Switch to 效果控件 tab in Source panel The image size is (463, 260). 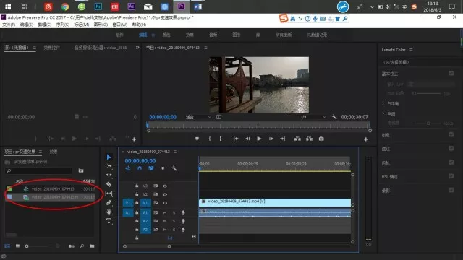click(51, 48)
